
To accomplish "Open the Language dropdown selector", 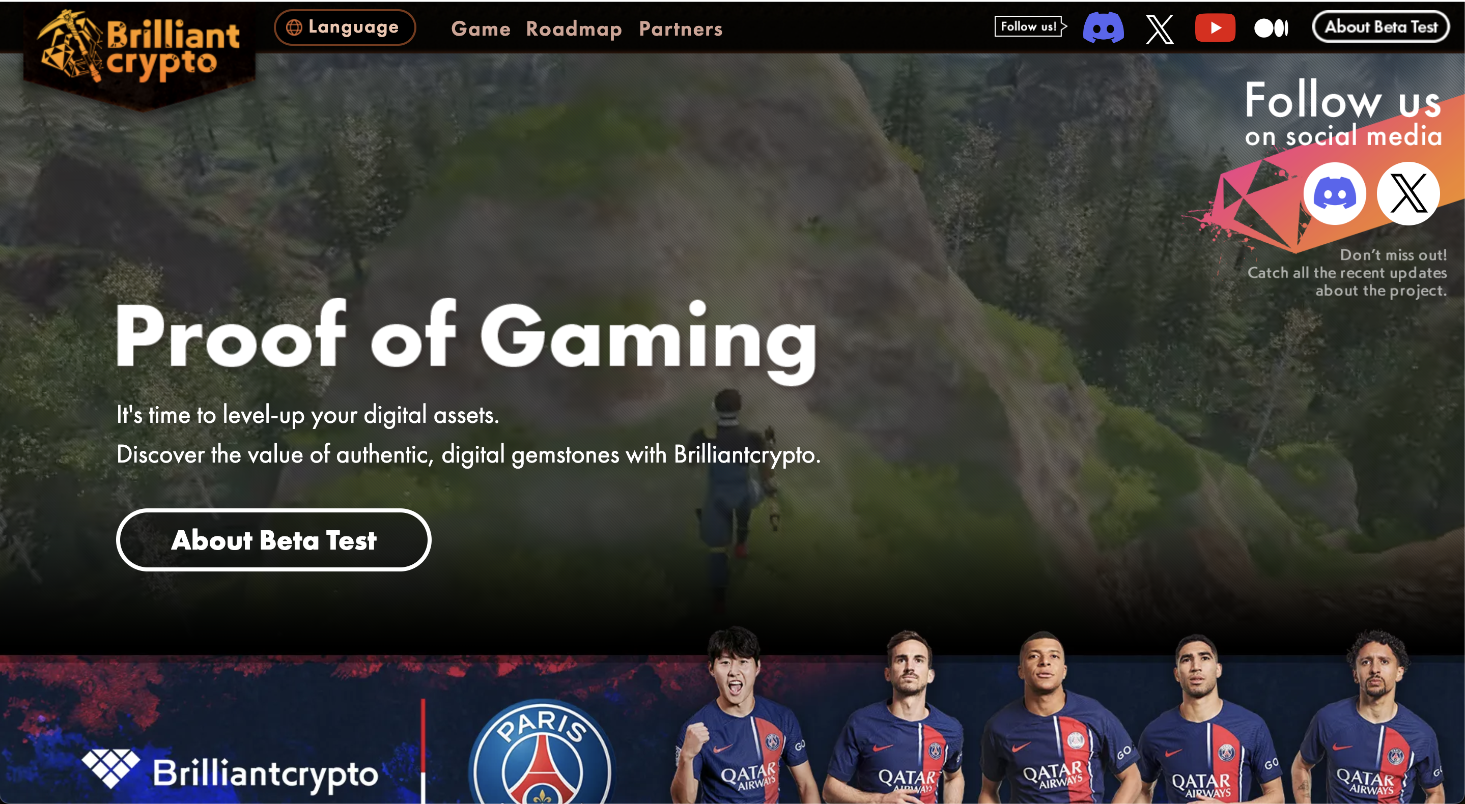I will click(x=345, y=27).
